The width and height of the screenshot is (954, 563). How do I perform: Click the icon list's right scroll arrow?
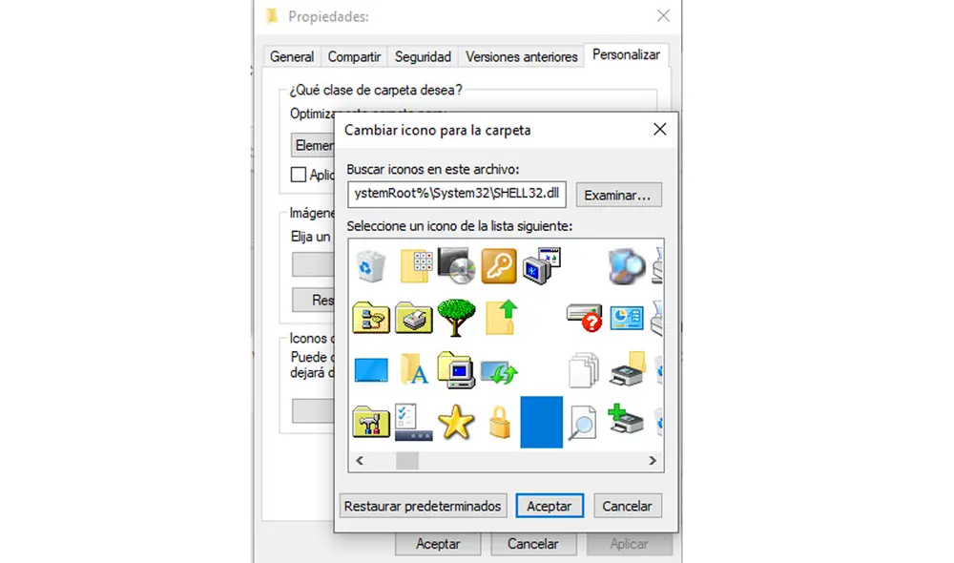(x=653, y=460)
